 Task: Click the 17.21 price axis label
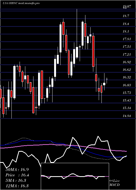tap(126, 54)
